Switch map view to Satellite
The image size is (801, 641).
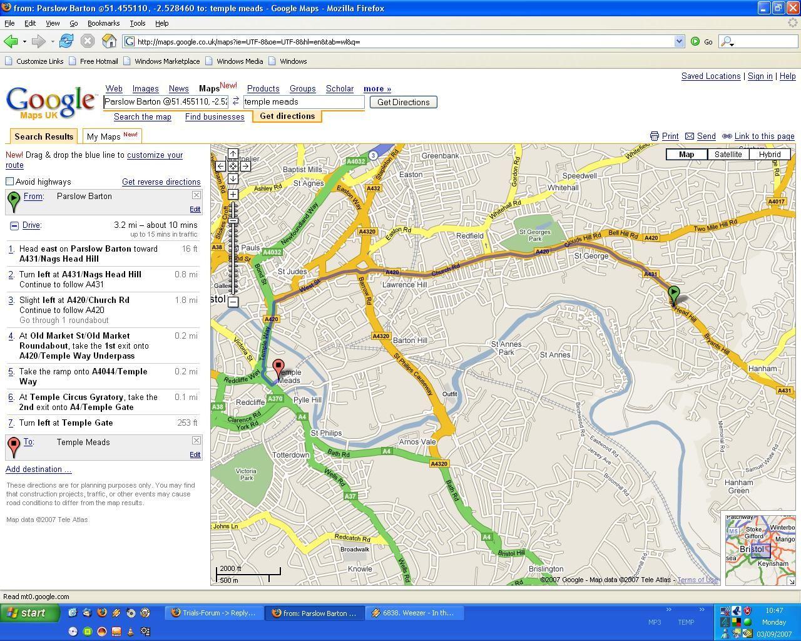[728, 154]
